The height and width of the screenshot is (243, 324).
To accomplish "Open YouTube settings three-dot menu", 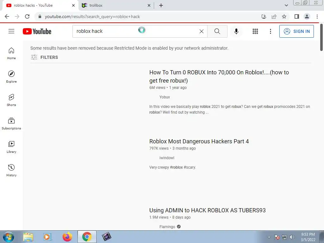I will tap(270, 31).
